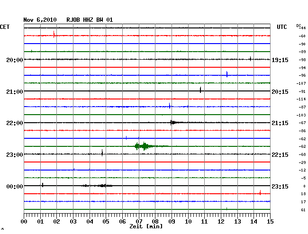Click the DC value "18"

[x=303, y=194]
